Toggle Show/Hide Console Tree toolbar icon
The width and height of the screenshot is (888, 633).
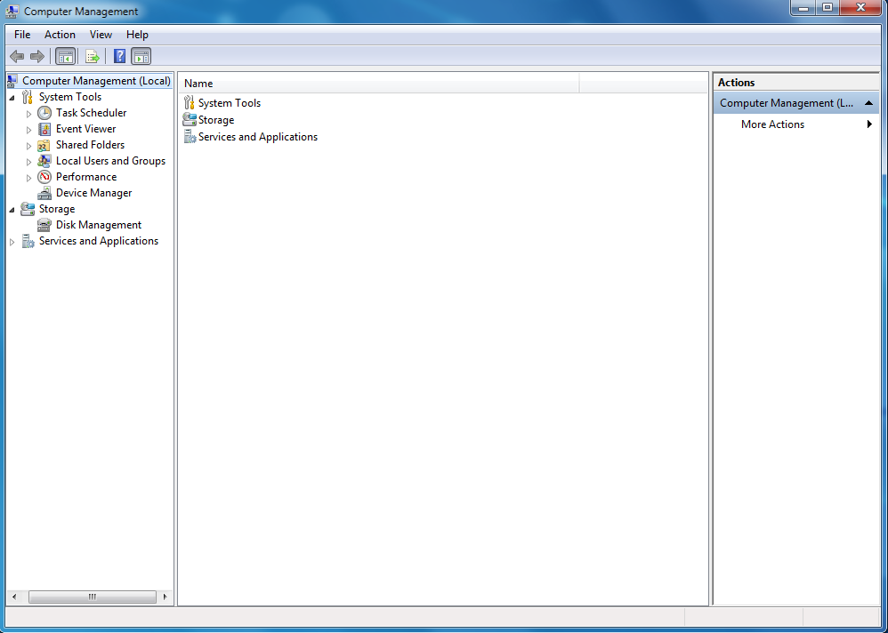66,57
